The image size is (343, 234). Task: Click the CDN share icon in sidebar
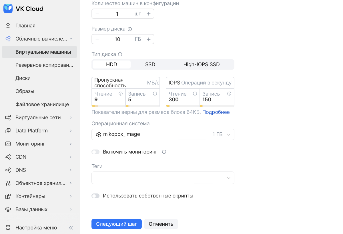click(8, 157)
